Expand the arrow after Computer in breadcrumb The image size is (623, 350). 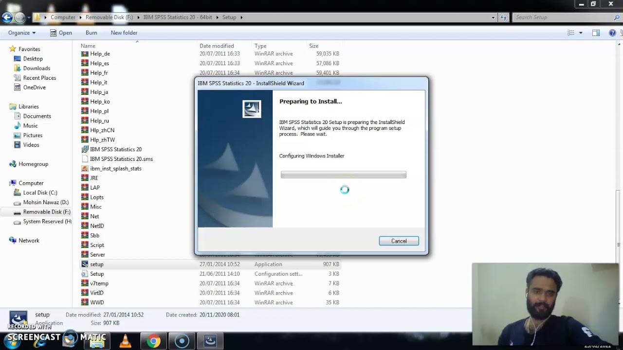pos(81,17)
